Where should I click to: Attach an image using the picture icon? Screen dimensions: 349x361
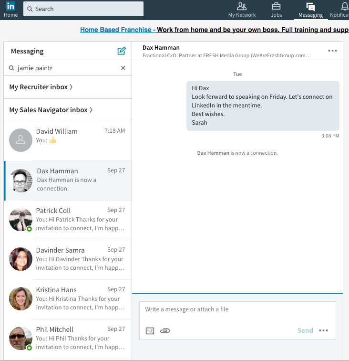click(x=150, y=330)
